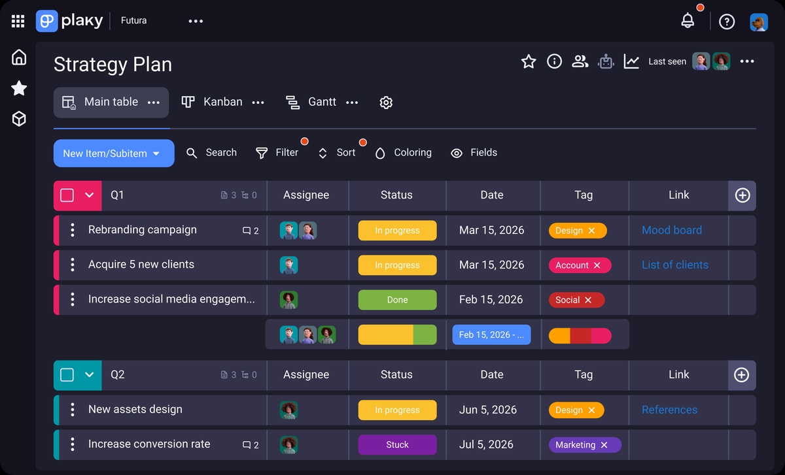The image size is (785, 475).
Task: Change the purple Stuck status label
Action: 397,445
